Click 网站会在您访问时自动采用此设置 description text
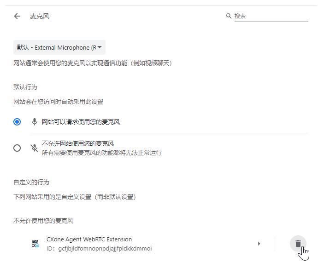This screenshot has width=318, height=268. coord(59,102)
